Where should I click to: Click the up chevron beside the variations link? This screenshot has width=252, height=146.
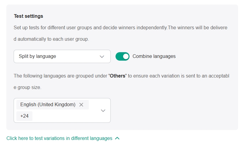(x=117, y=138)
